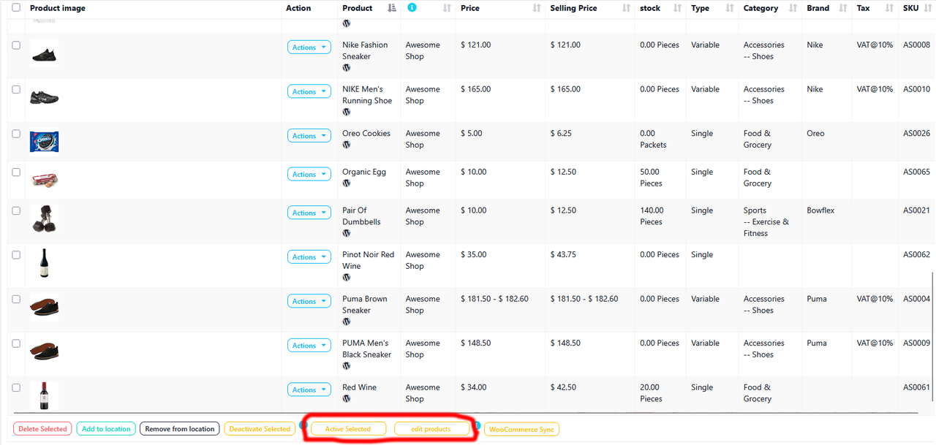Click sort arrows on Tax column

pos(890,9)
